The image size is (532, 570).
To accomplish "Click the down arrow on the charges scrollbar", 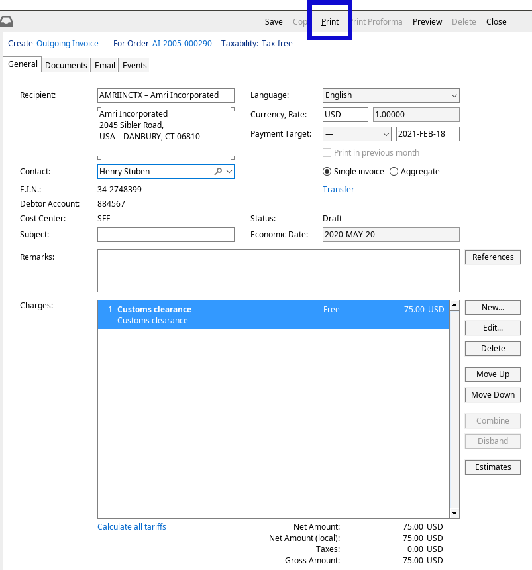I will 454,512.
